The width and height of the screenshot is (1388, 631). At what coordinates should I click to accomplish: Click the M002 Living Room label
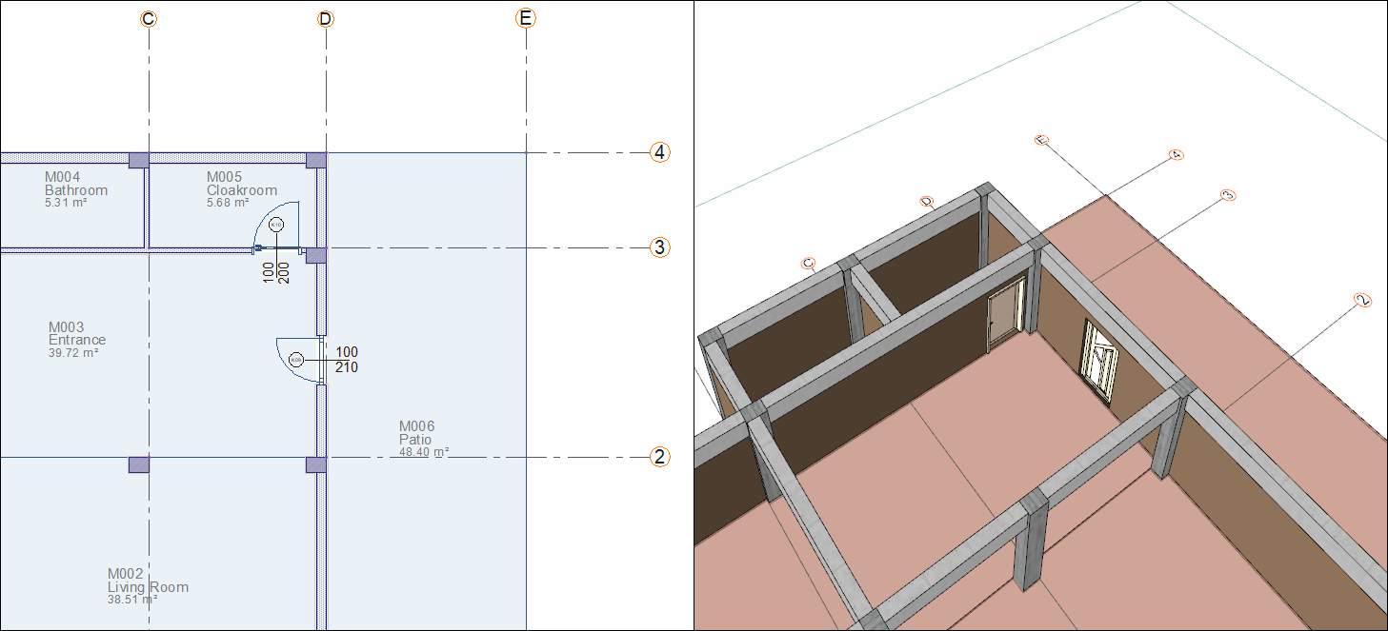[x=148, y=586]
